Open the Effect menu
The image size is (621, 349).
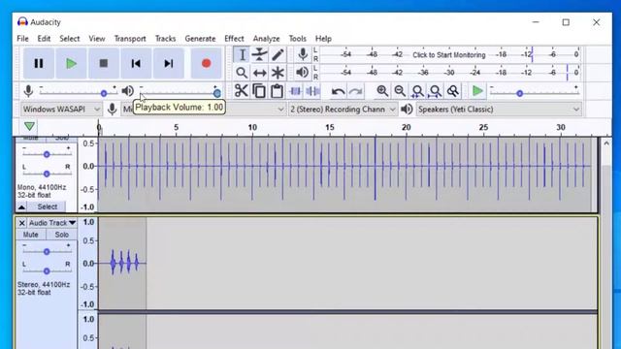pos(234,39)
